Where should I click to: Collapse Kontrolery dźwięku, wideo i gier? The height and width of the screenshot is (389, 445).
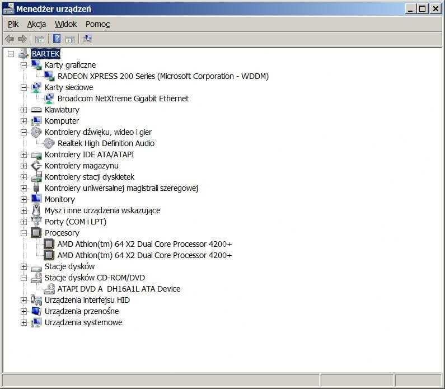click(x=24, y=133)
